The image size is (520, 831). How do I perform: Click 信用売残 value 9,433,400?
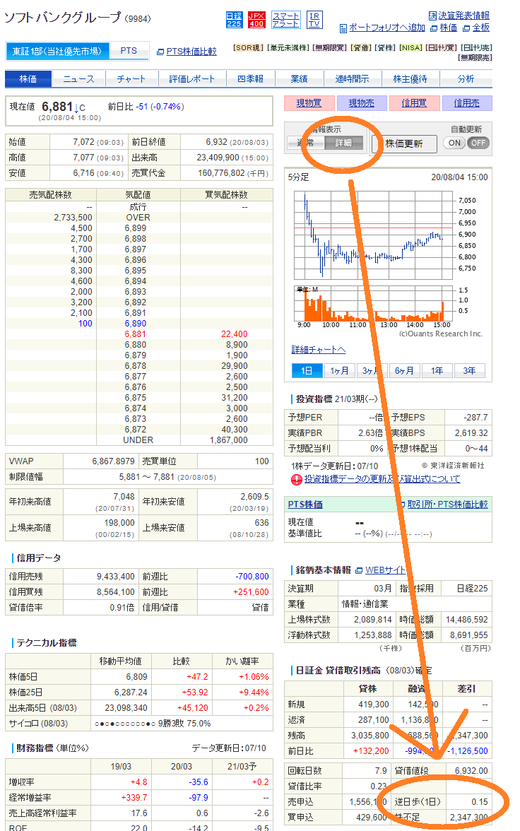[x=115, y=577]
